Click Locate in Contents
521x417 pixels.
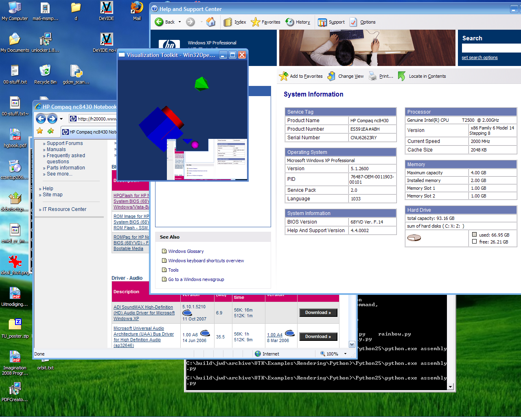(422, 76)
